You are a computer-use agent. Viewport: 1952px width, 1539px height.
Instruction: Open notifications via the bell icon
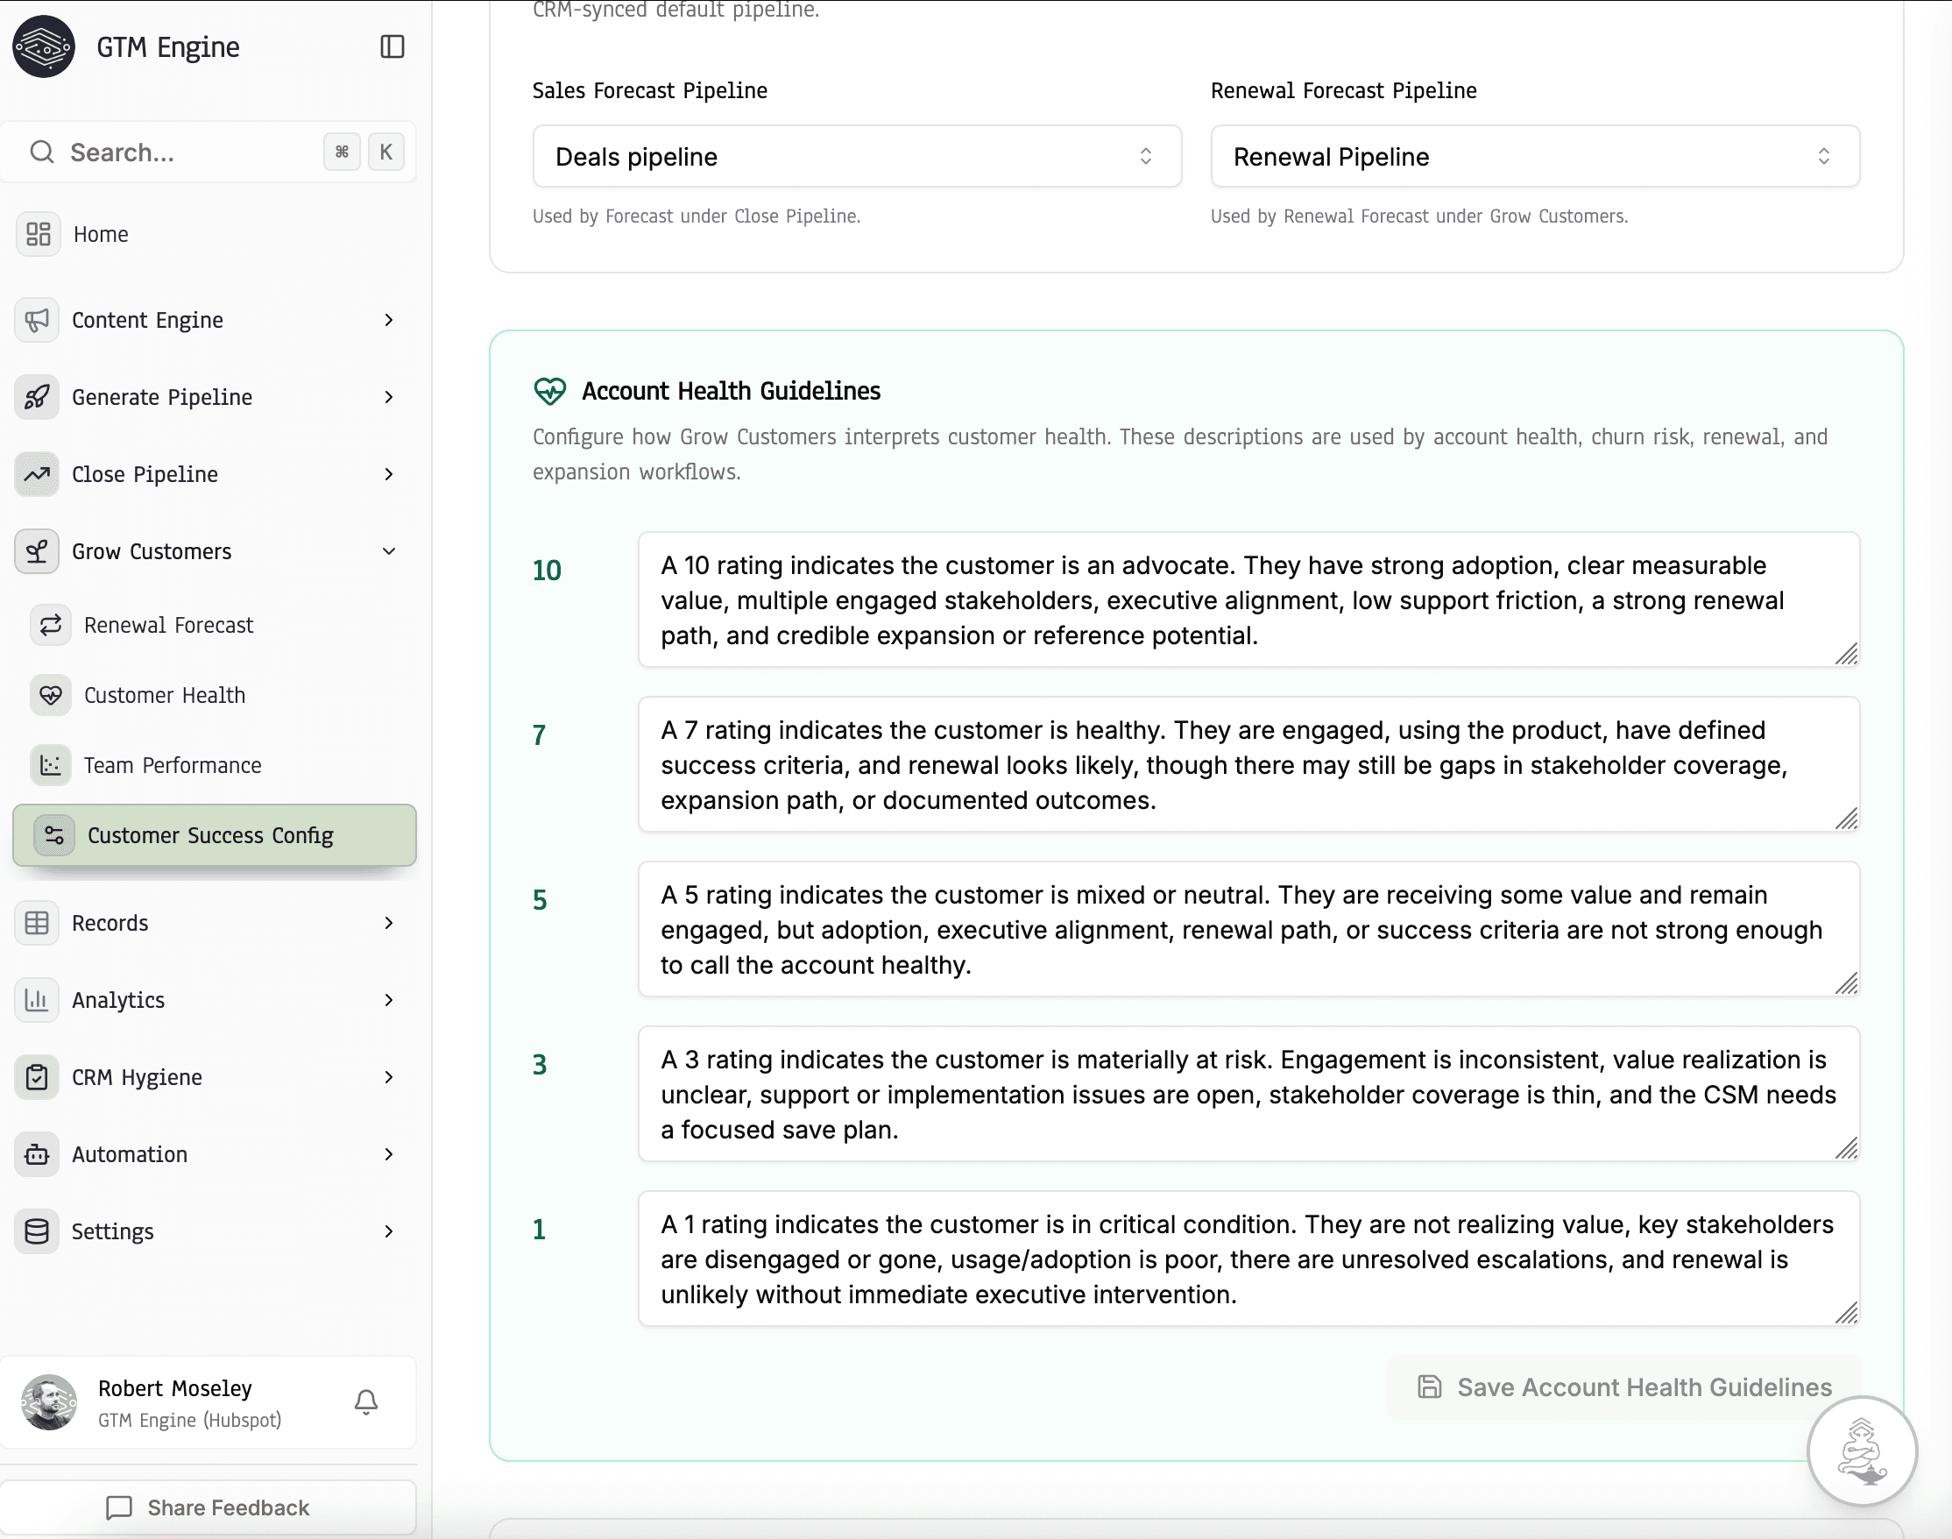[x=365, y=1402]
